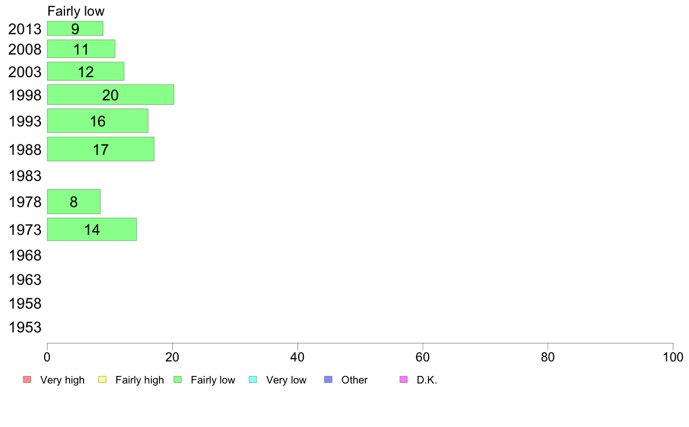Select the 1988 bar showing 17
The width and height of the screenshot is (689, 427).
tap(101, 149)
